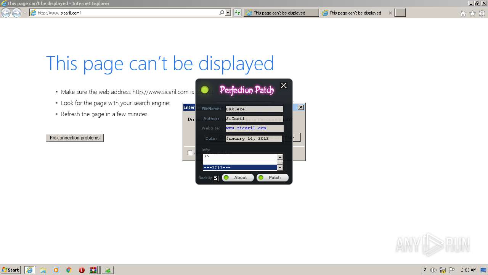Open the IE Home button

coord(463,13)
